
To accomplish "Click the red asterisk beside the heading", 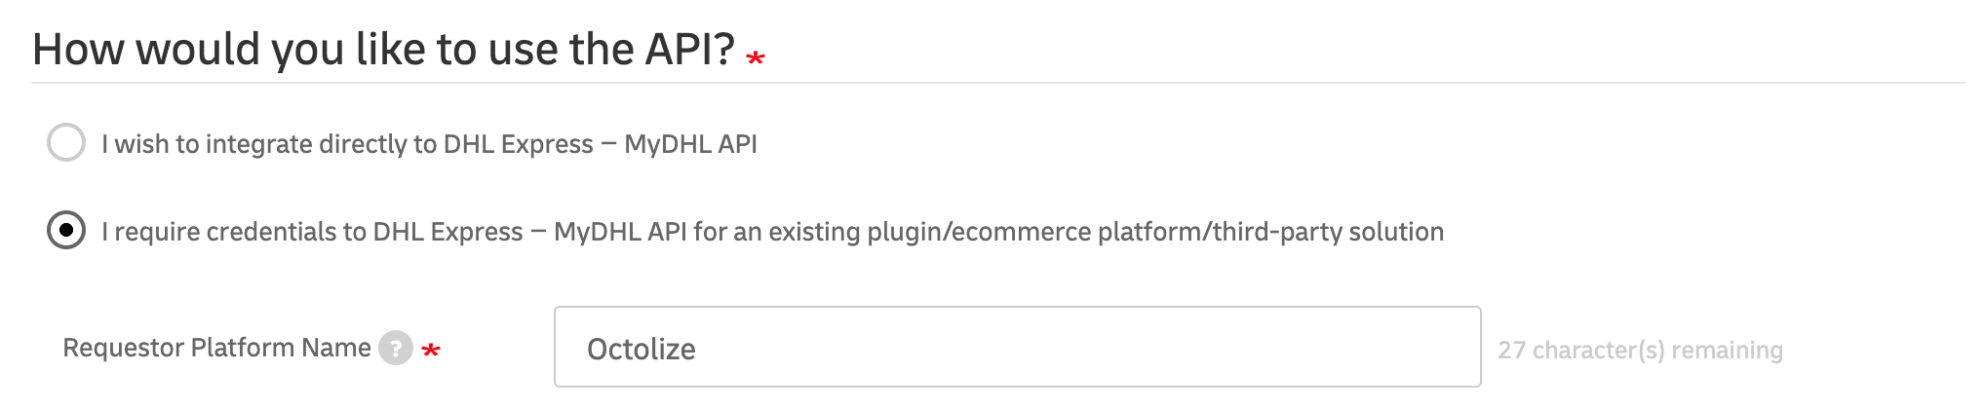I will [755, 58].
